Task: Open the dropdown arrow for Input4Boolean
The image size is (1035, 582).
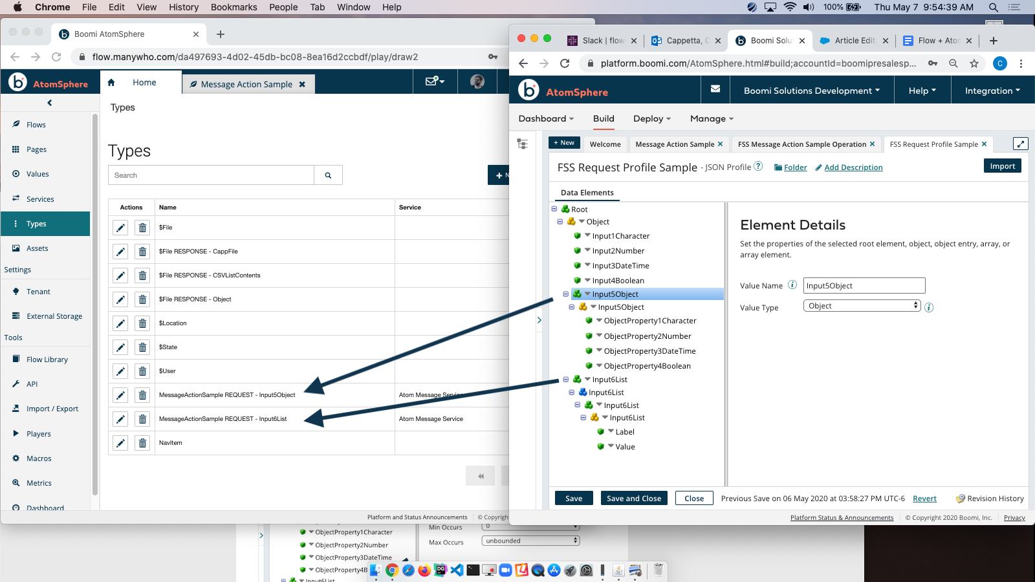Action: pyautogui.click(x=587, y=279)
